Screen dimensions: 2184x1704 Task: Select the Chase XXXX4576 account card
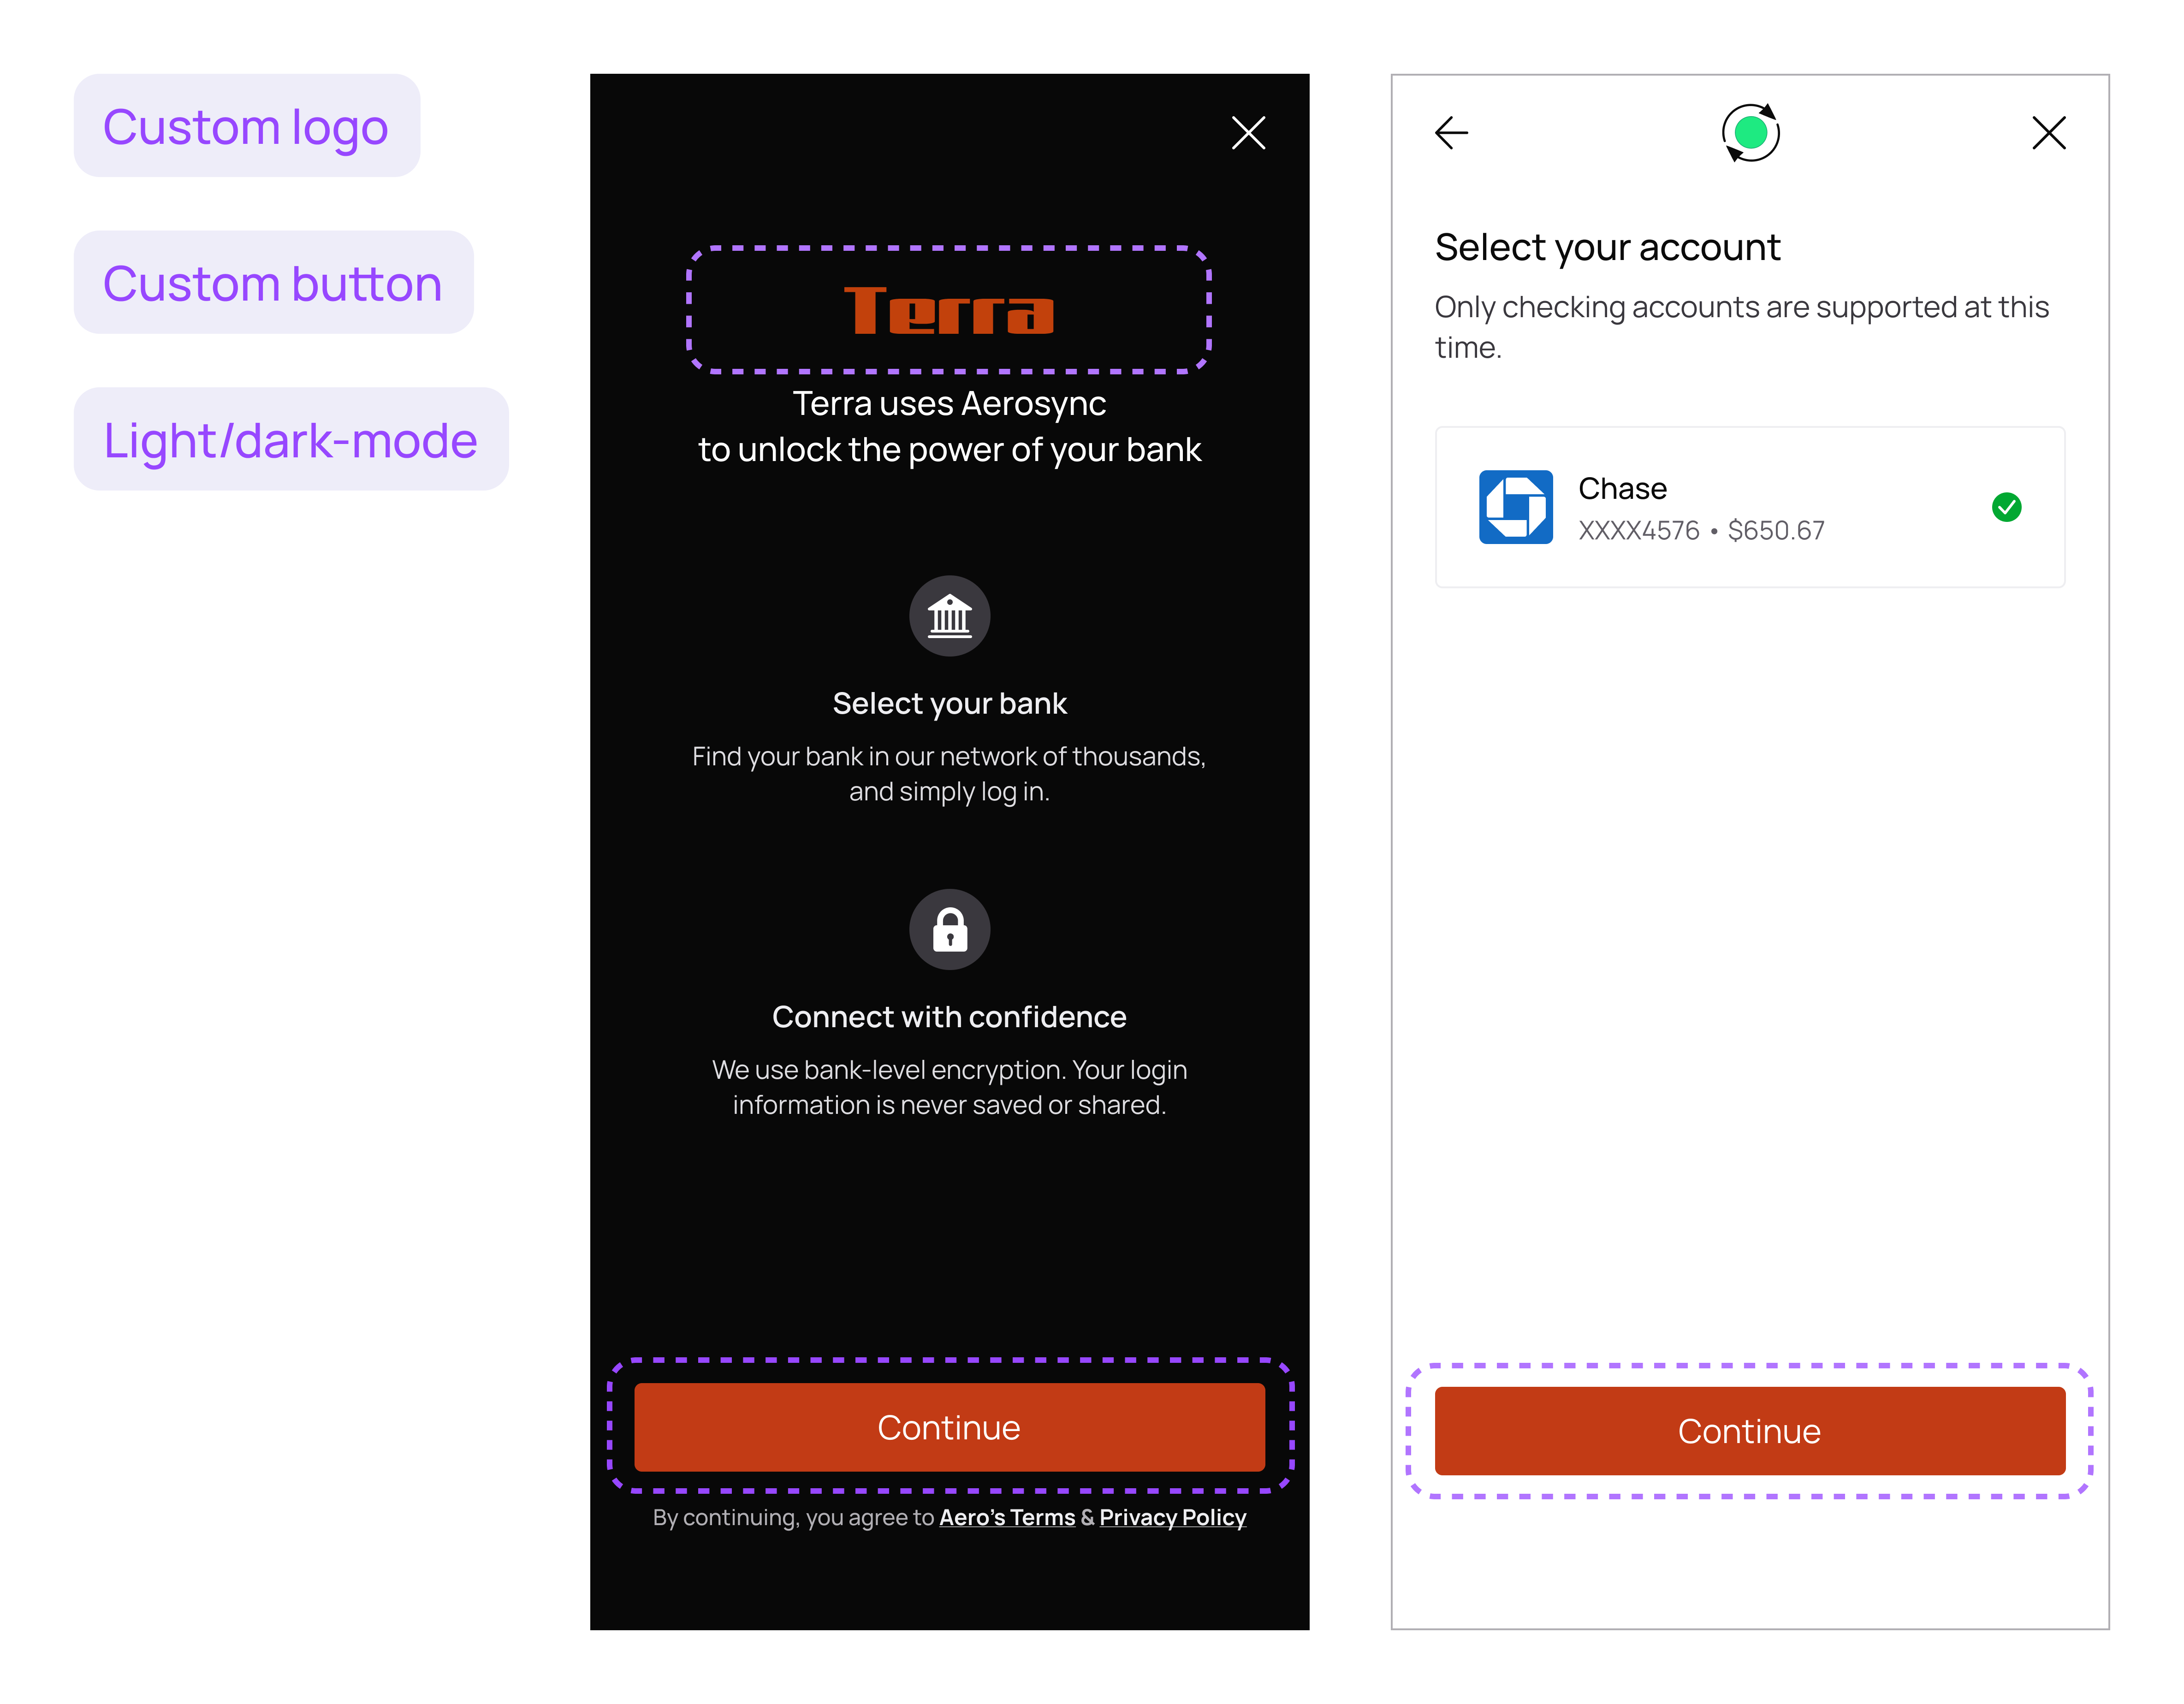point(1750,507)
